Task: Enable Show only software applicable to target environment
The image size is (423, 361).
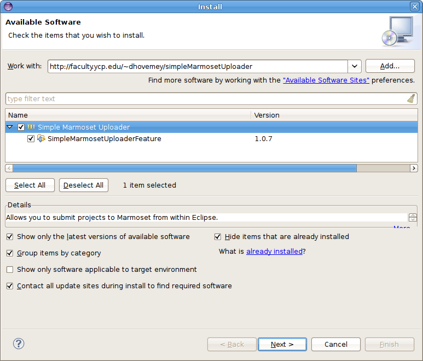Action: point(10,270)
